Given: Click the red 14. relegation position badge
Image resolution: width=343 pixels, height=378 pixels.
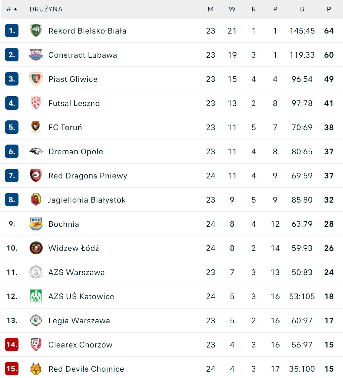Looking at the screenshot, I should pos(12,345).
